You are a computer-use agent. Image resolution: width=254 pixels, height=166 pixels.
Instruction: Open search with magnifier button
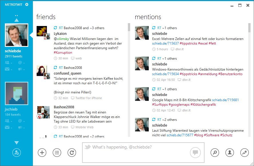[215, 153]
